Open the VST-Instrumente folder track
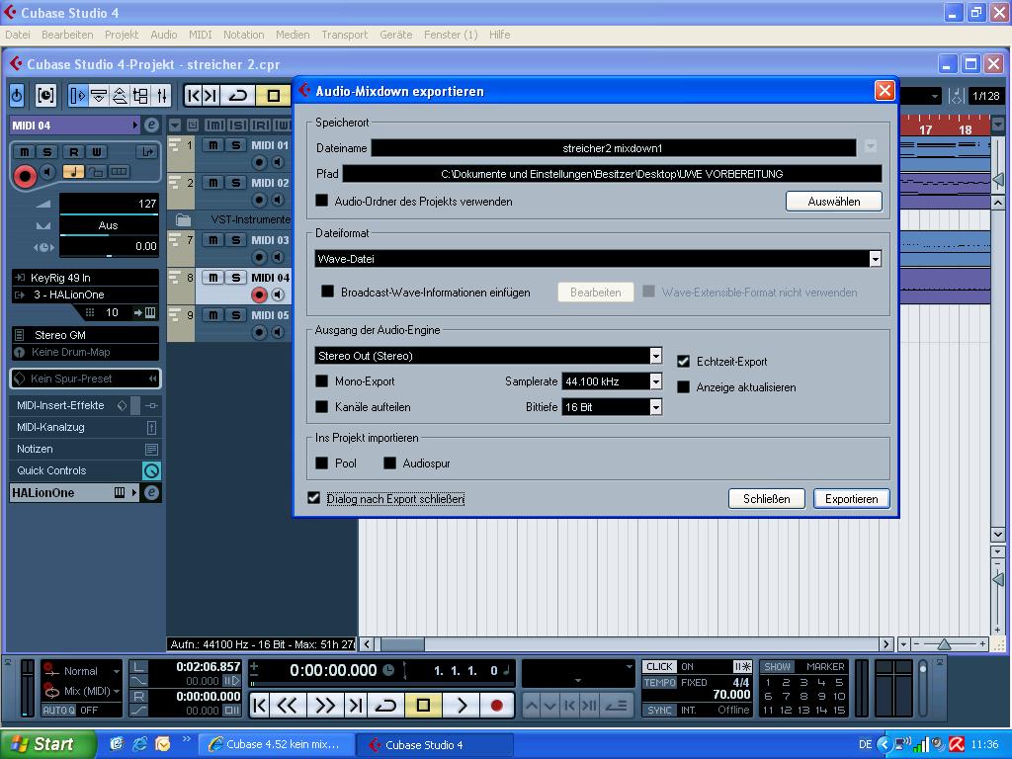 click(183, 220)
